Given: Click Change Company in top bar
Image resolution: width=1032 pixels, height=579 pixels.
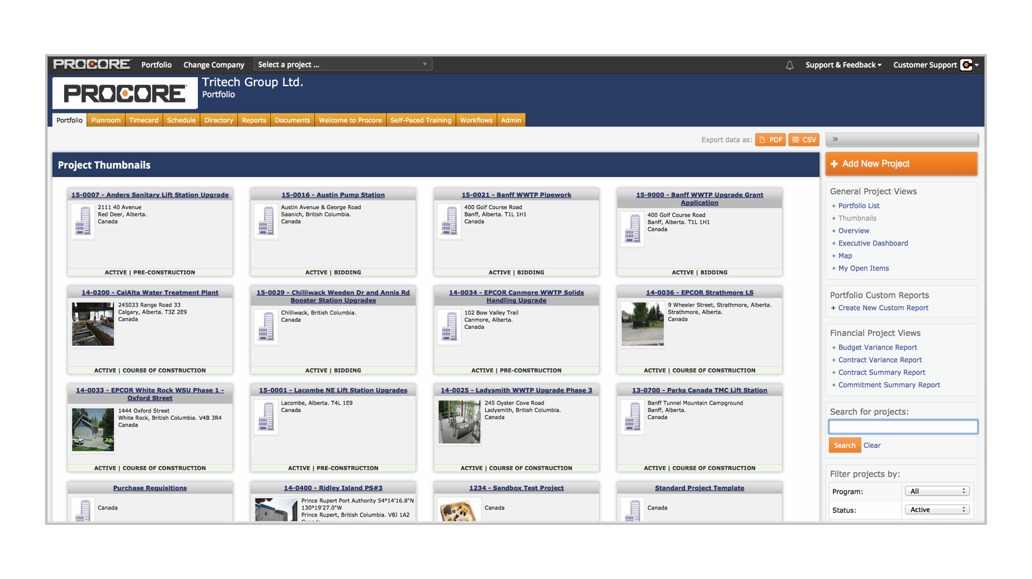Looking at the screenshot, I should tap(214, 65).
